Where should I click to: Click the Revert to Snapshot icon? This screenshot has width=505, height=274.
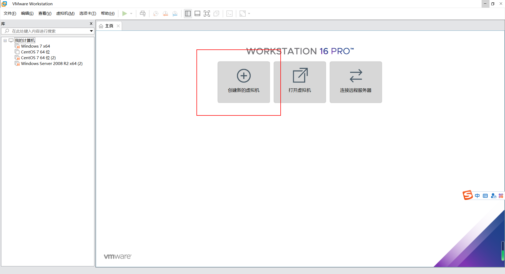click(x=165, y=13)
